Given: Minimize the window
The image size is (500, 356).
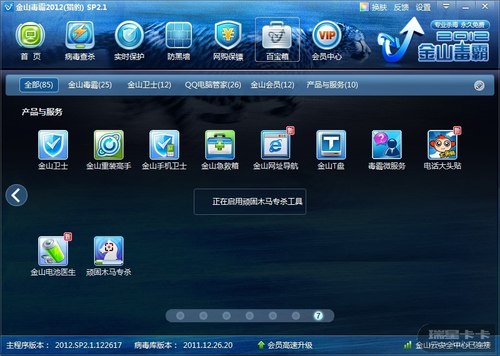Looking at the screenshot, I should click(466, 6).
